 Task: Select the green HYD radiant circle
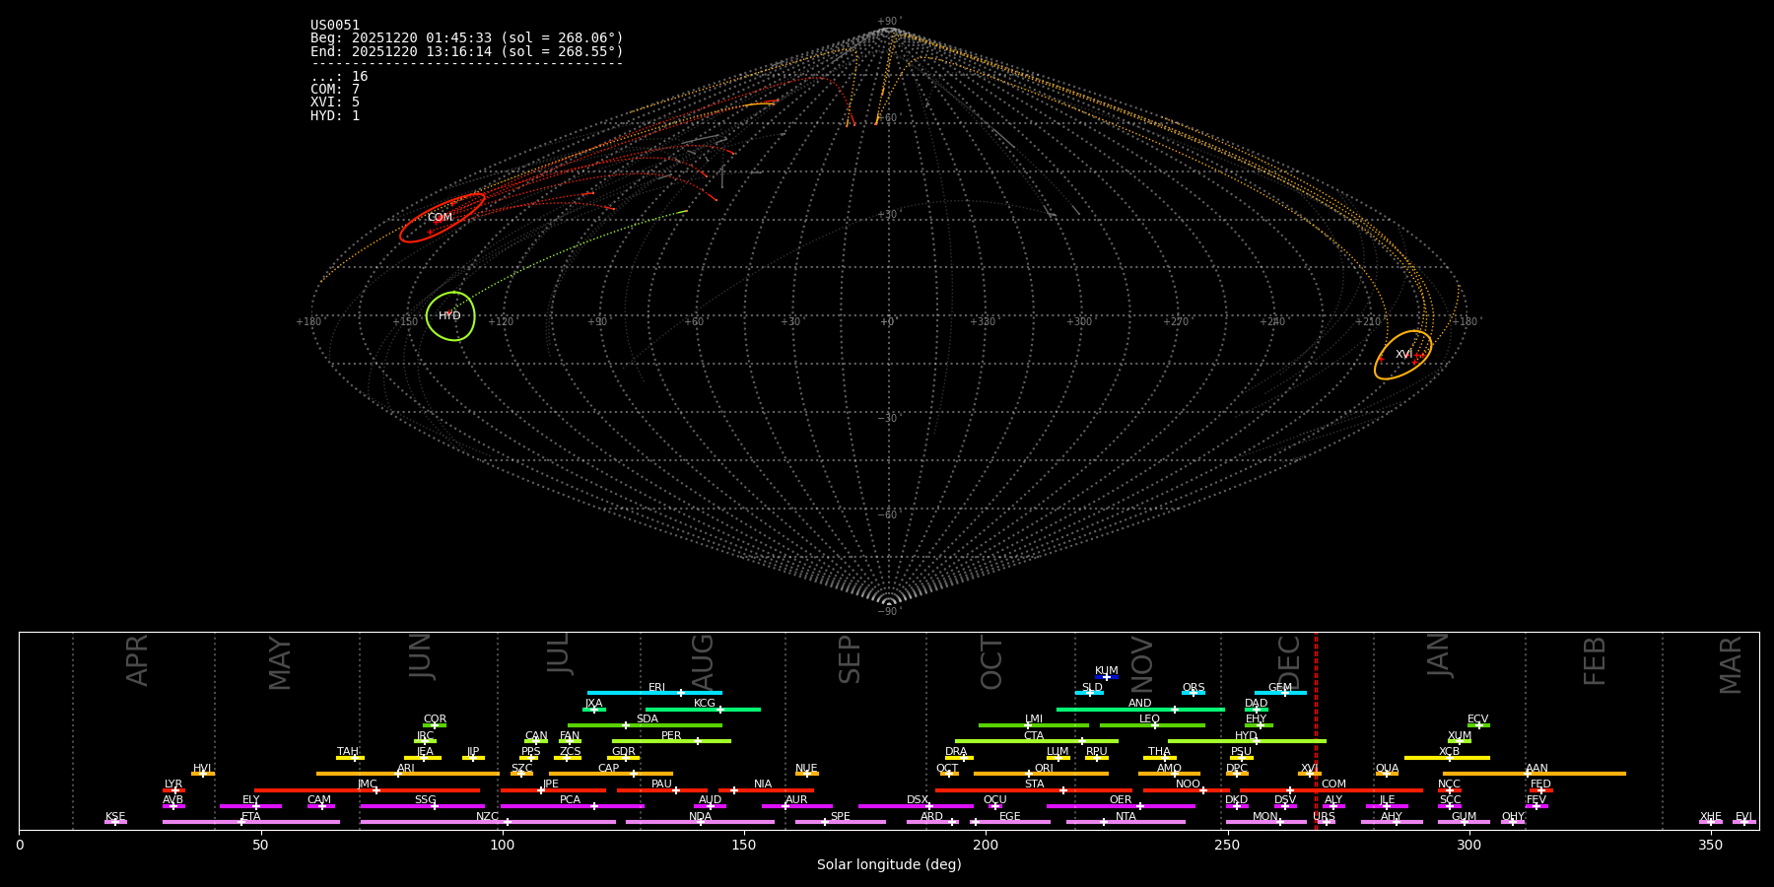pos(450,316)
